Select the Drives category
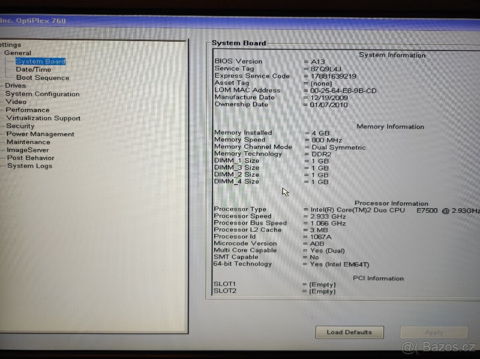 pos(16,86)
